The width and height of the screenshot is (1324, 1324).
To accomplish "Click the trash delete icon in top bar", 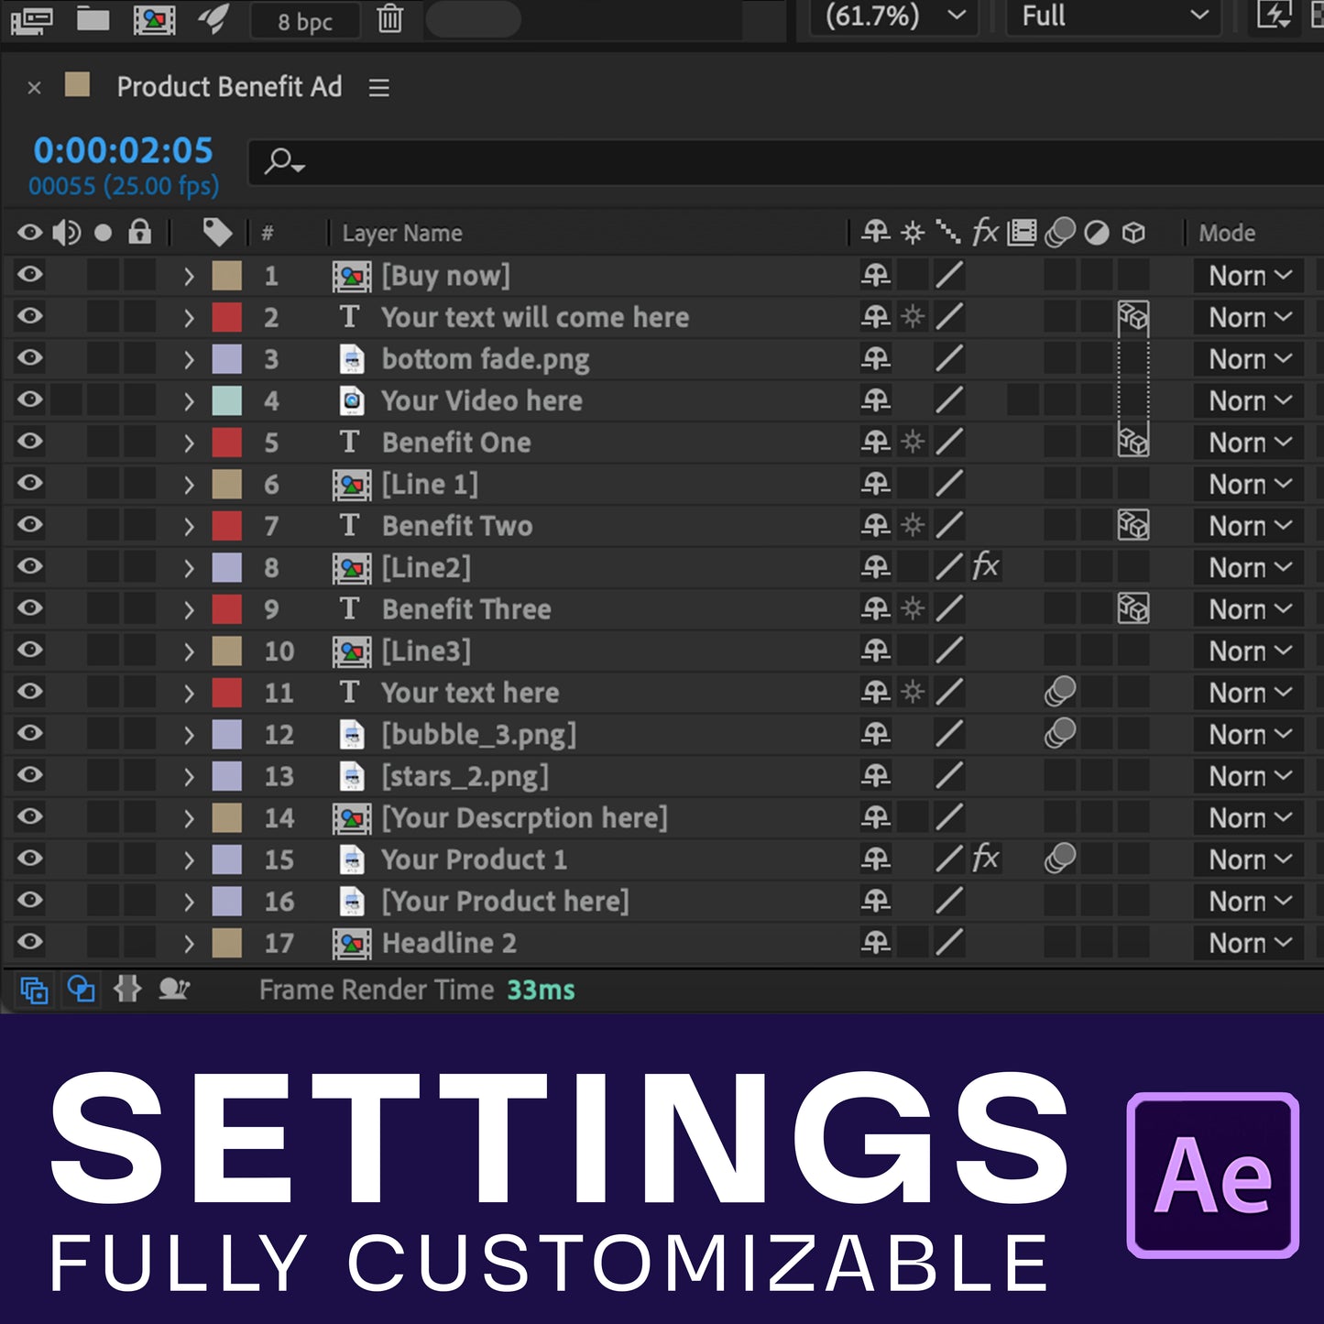I will click(x=389, y=19).
